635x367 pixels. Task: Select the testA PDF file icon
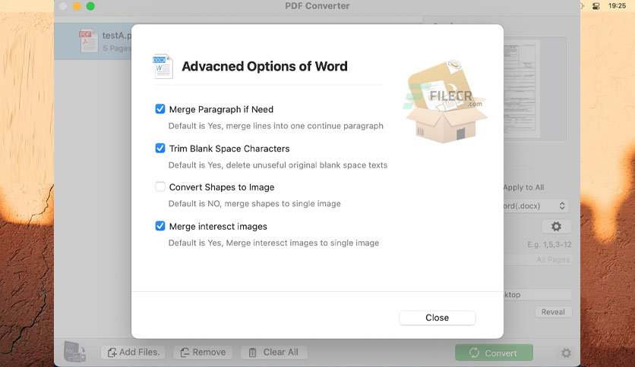[89, 41]
